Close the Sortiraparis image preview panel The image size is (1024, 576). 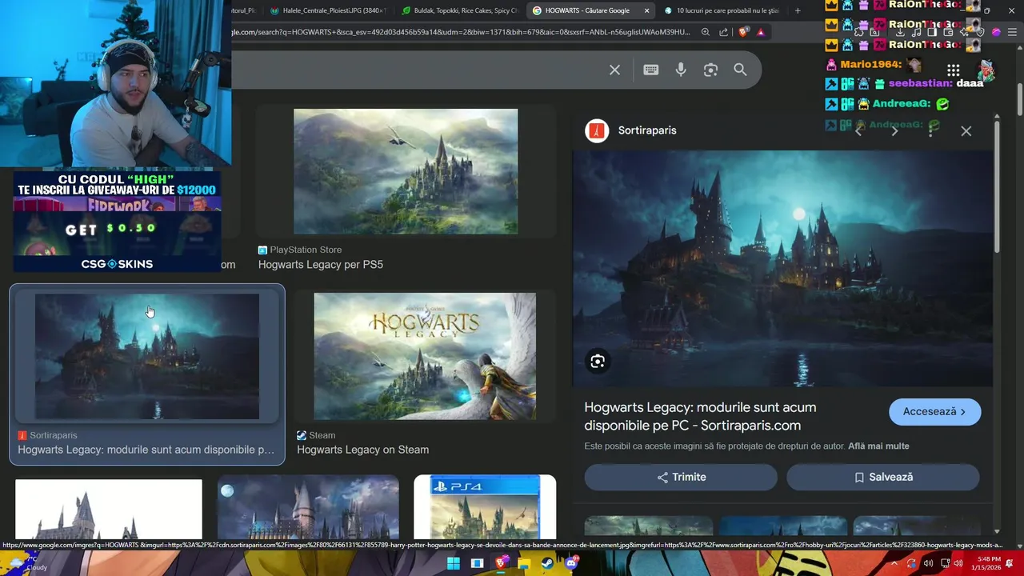pyautogui.click(x=966, y=130)
